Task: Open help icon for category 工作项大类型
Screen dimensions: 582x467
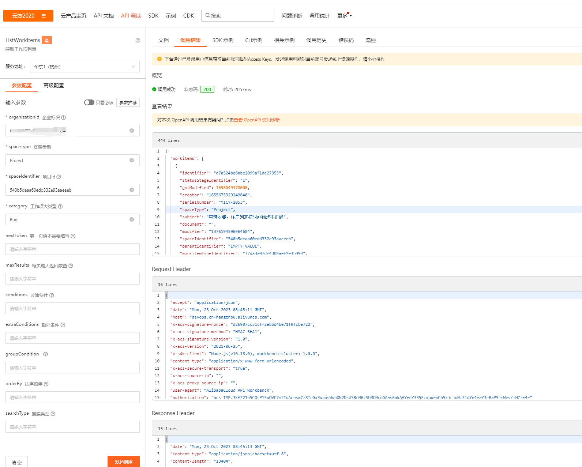Action: (x=60, y=206)
